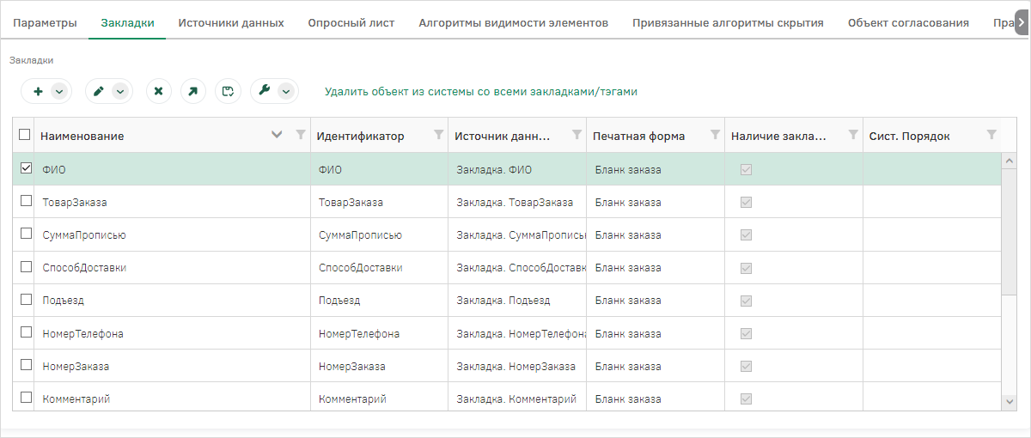Click the filter icon on Сист. Порядок column

[991, 135]
